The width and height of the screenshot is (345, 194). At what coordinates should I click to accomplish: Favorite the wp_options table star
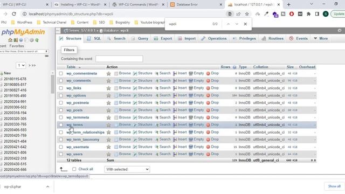(108, 95)
